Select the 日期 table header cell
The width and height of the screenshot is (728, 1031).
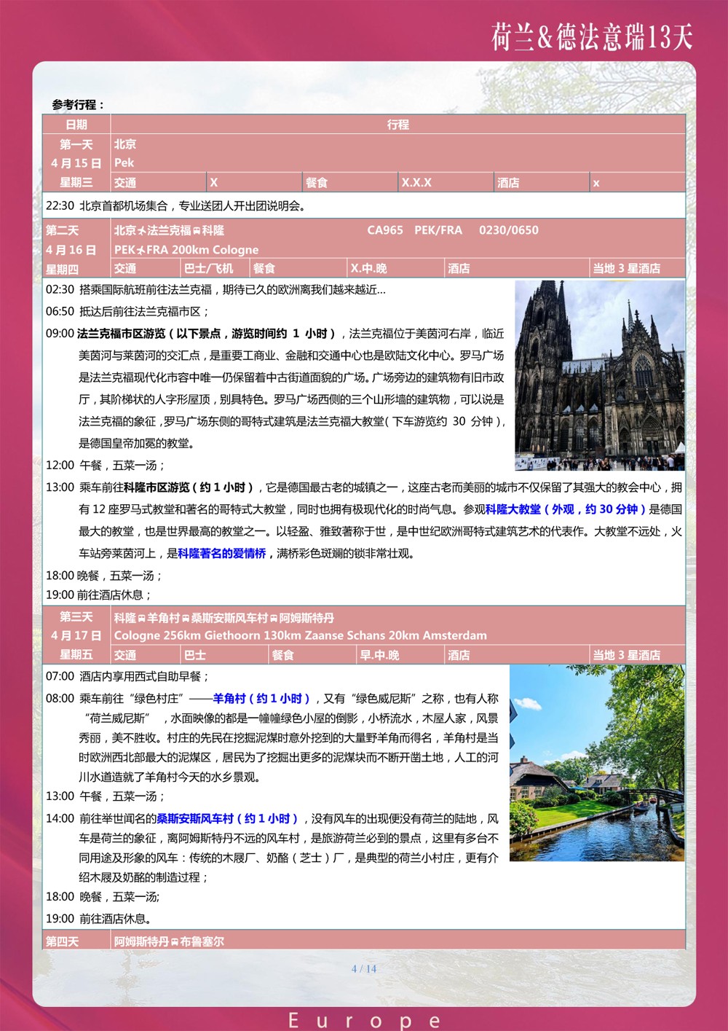coord(76,125)
